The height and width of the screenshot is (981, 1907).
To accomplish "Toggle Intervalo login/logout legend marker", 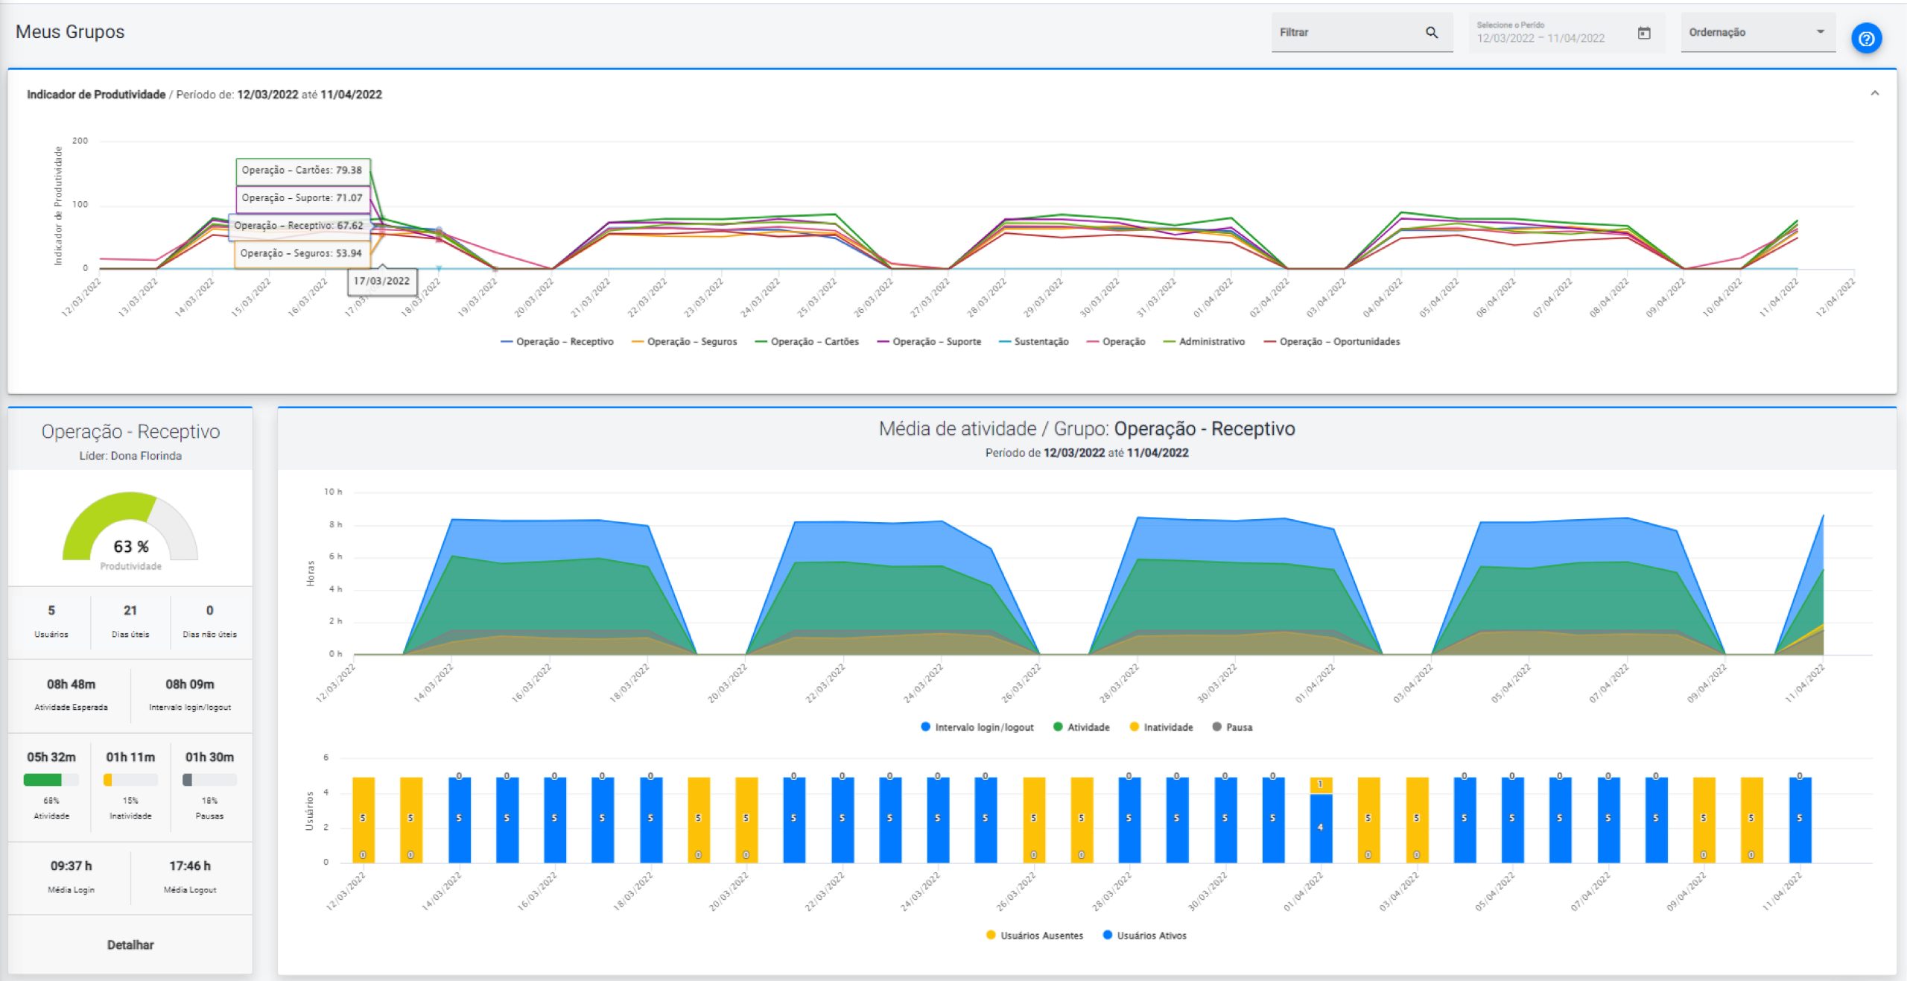I will pos(926,727).
